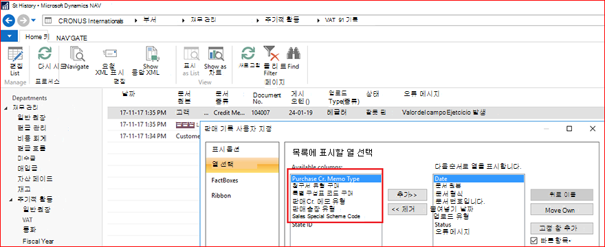
Task: Click 재무 관리 breadcrumb in address bar
Action: click(204, 21)
